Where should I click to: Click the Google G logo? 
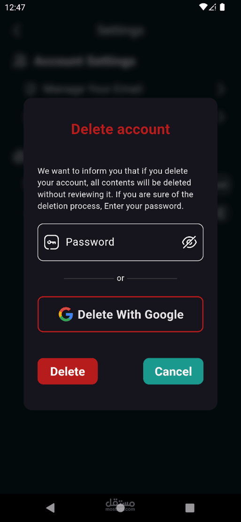(66, 314)
